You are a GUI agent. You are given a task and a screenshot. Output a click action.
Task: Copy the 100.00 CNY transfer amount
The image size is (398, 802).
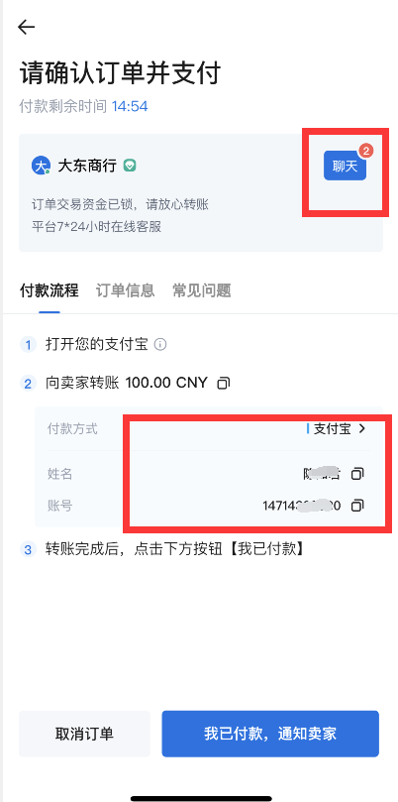(x=224, y=383)
